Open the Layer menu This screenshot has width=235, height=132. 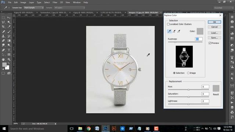coord(32,3)
